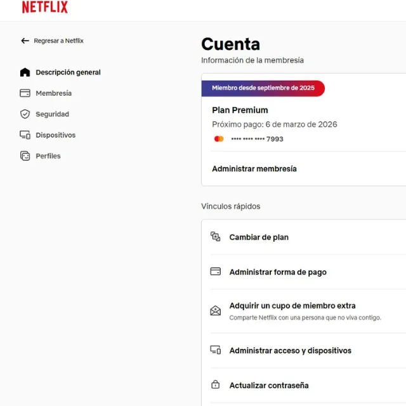The height and width of the screenshot is (406, 406).
Task: Click the card icon next to Membresía
Action: 25,93
